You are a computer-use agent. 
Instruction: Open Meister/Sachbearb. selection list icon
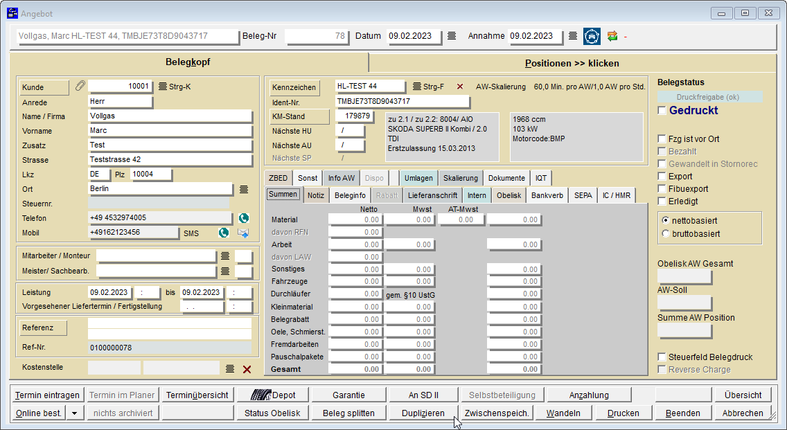coord(225,271)
